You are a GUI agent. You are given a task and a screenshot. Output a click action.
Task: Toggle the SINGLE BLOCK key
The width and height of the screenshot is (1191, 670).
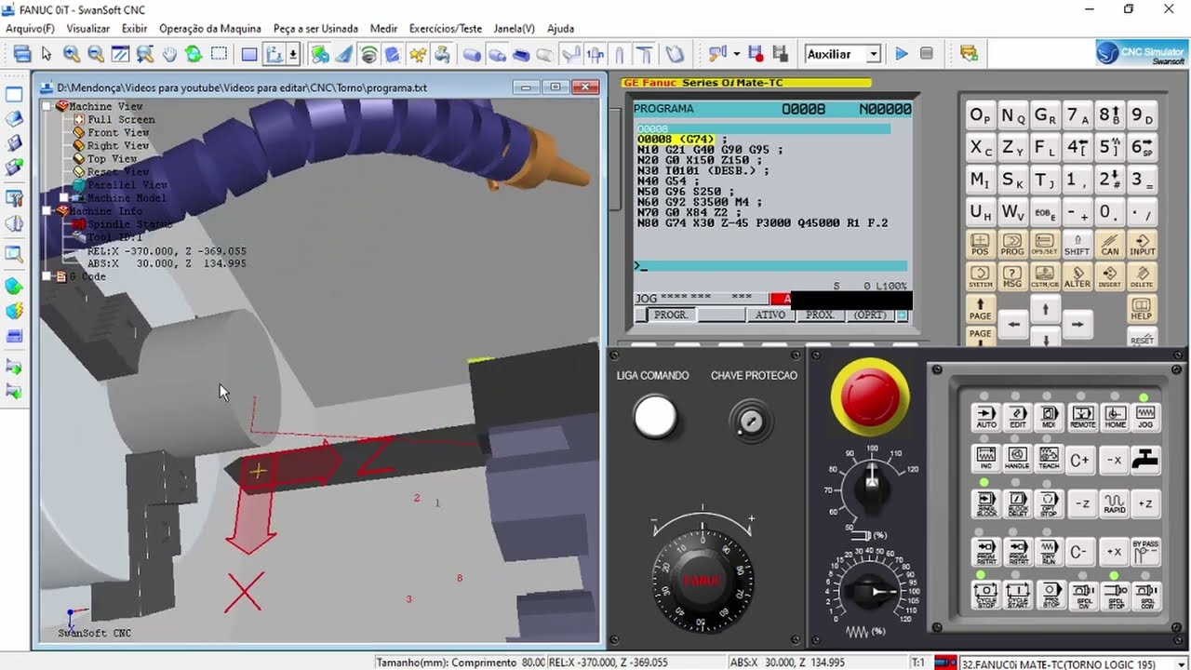986,503
